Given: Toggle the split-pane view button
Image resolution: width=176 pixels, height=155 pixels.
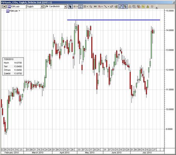Looking at the screenshot, I should click(x=81, y=6).
